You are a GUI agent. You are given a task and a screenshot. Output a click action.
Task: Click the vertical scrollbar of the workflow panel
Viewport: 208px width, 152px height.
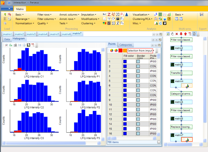[x=205, y=89]
